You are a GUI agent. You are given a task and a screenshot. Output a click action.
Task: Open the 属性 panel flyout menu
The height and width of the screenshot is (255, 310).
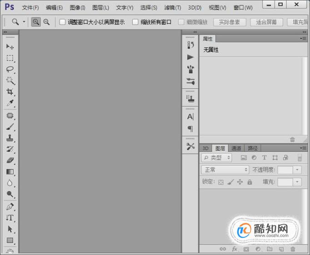click(x=303, y=39)
